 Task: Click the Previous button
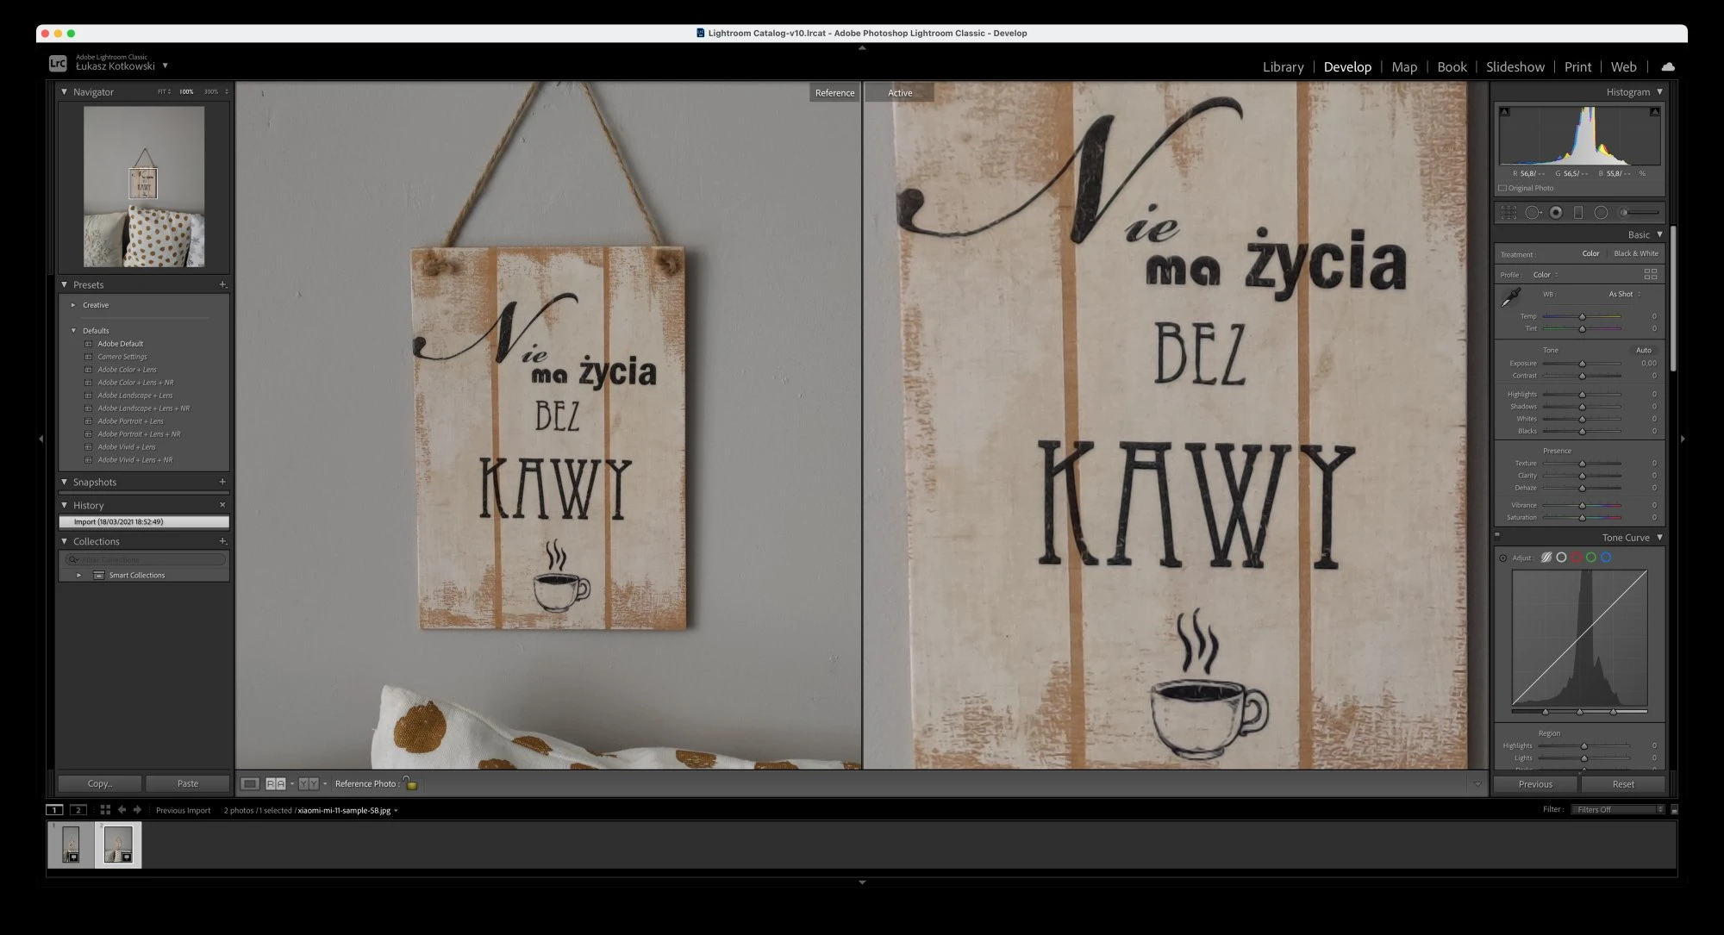1535,784
